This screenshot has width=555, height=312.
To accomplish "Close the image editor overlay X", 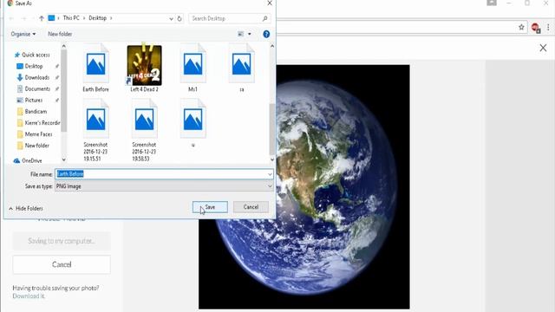I will [x=543, y=48].
